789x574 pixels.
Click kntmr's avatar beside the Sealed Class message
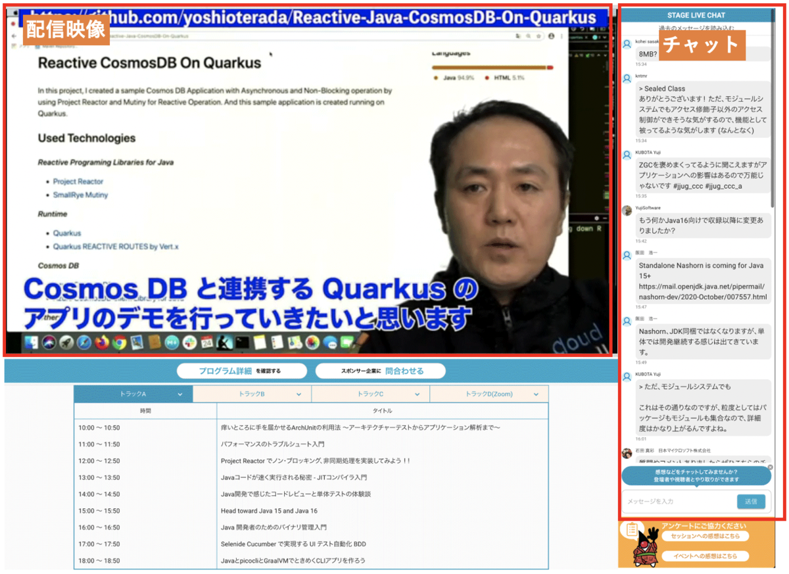click(x=627, y=78)
